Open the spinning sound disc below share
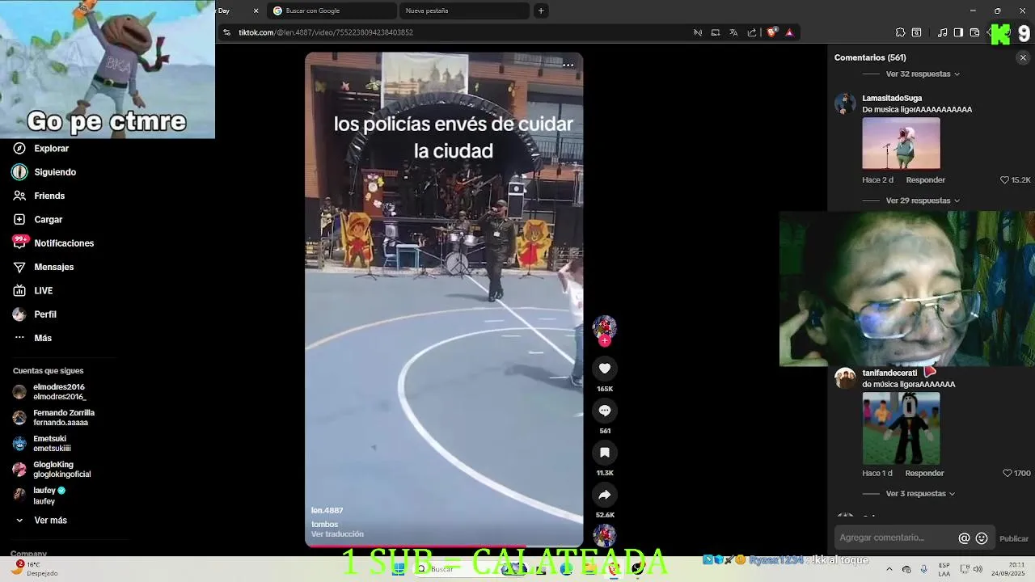 point(604,535)
